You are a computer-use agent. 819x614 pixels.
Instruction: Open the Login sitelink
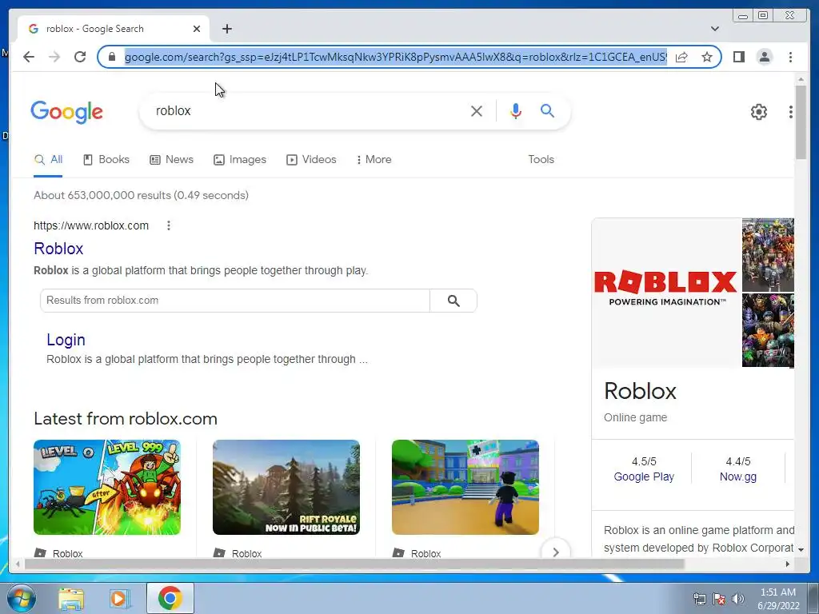click(x=66, y=340)
